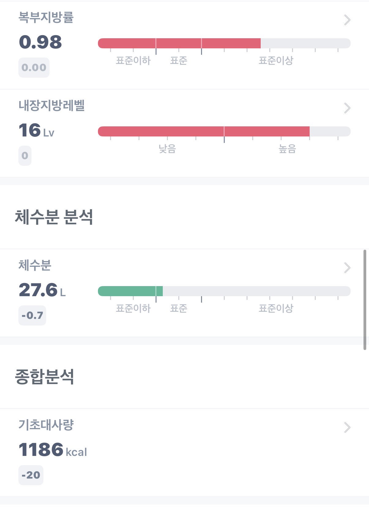This screenshot has width=369, height=507.
Task: Tap the 기초대사량 label text
Action: 46,425
